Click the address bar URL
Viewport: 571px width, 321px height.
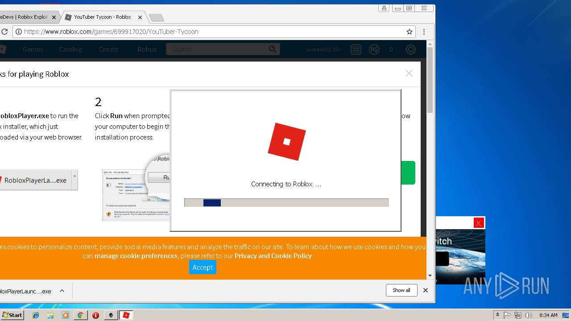(x=111, y=32)
